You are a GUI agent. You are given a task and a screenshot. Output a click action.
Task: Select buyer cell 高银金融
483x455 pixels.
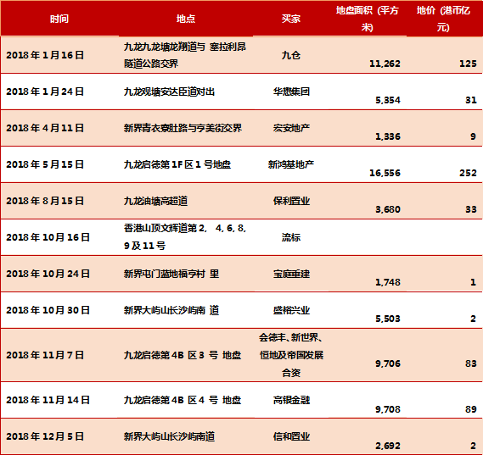click(291, 400)
